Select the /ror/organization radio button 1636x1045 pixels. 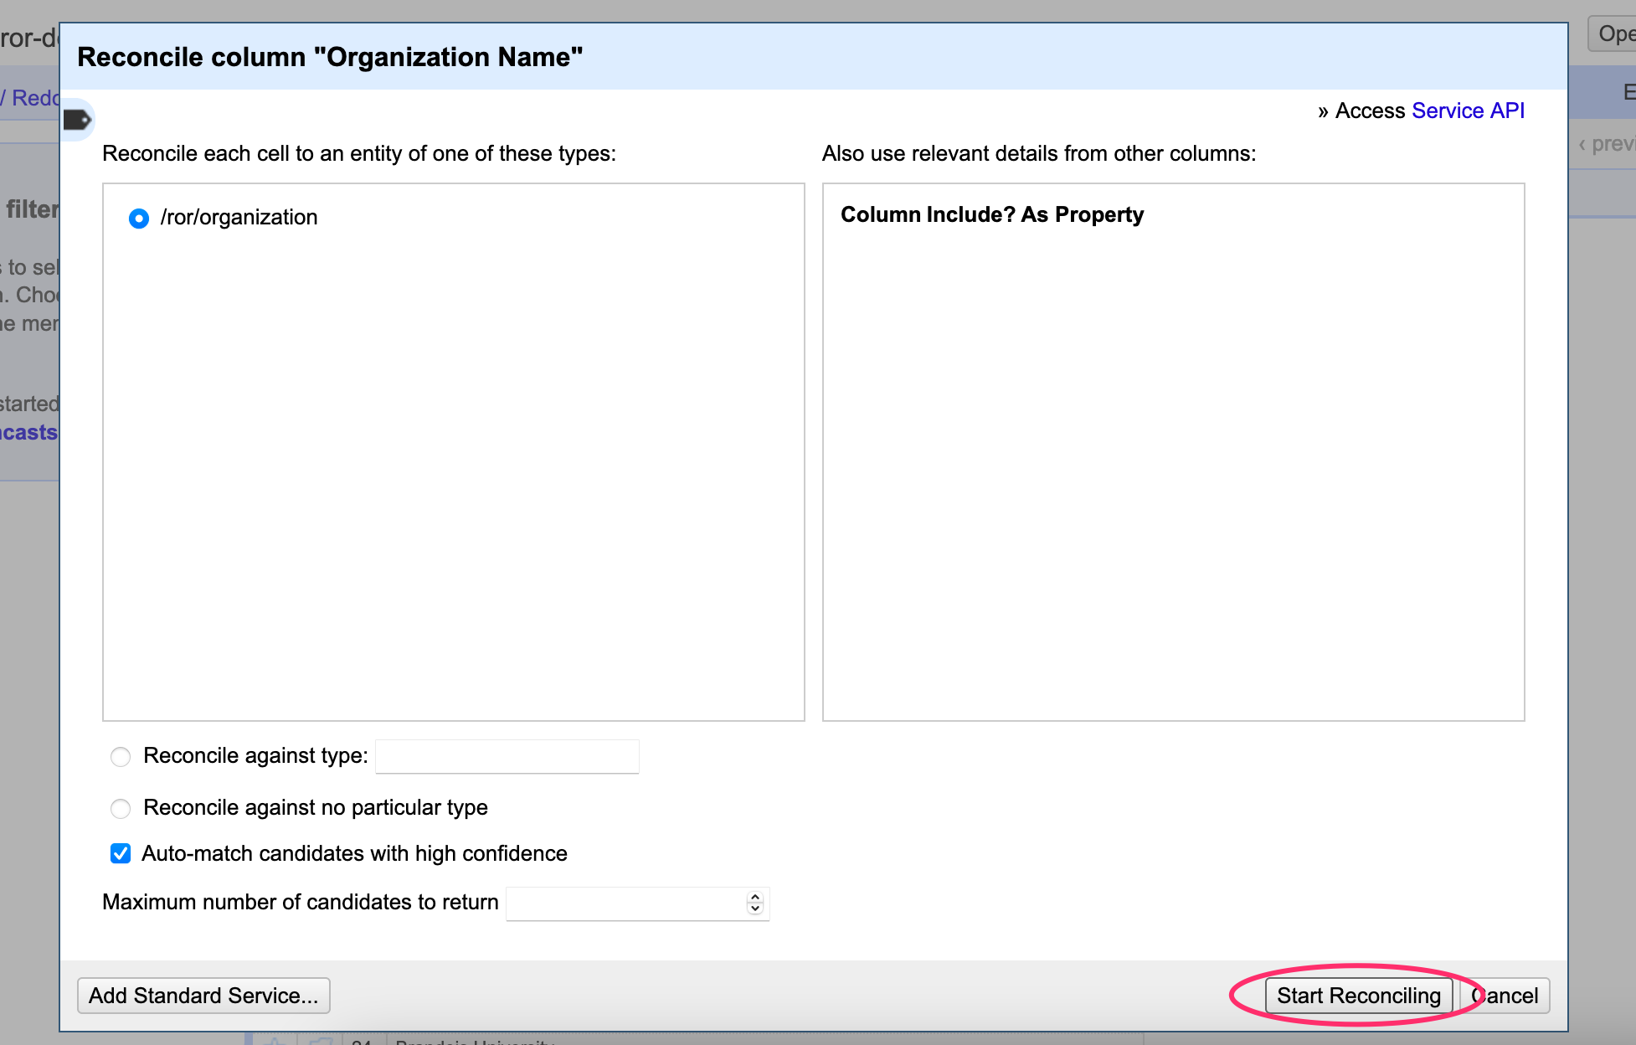point(139,219)
